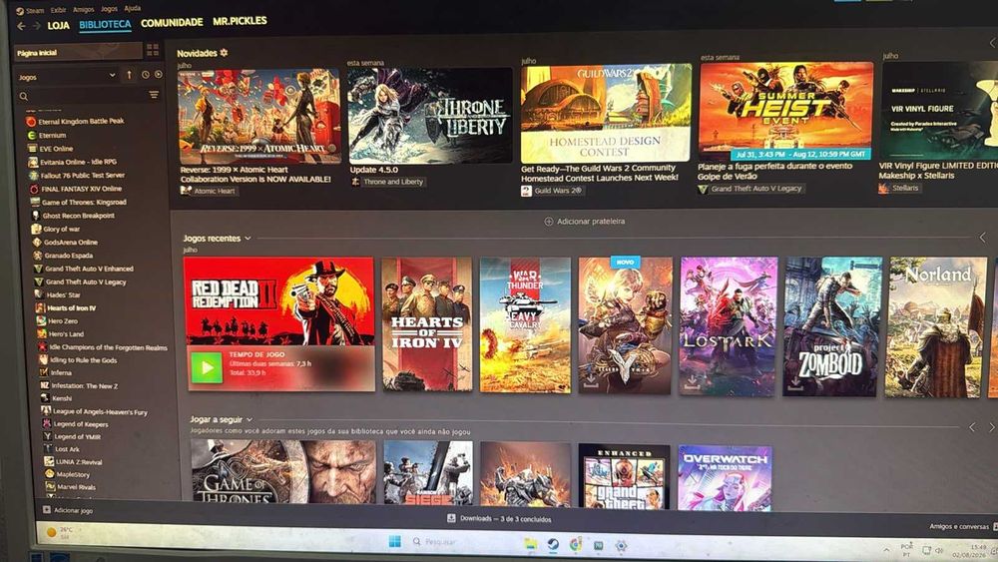Click the Downloads icon in bottom bar
Screen dimensions: 998x562
coord(451,518)
